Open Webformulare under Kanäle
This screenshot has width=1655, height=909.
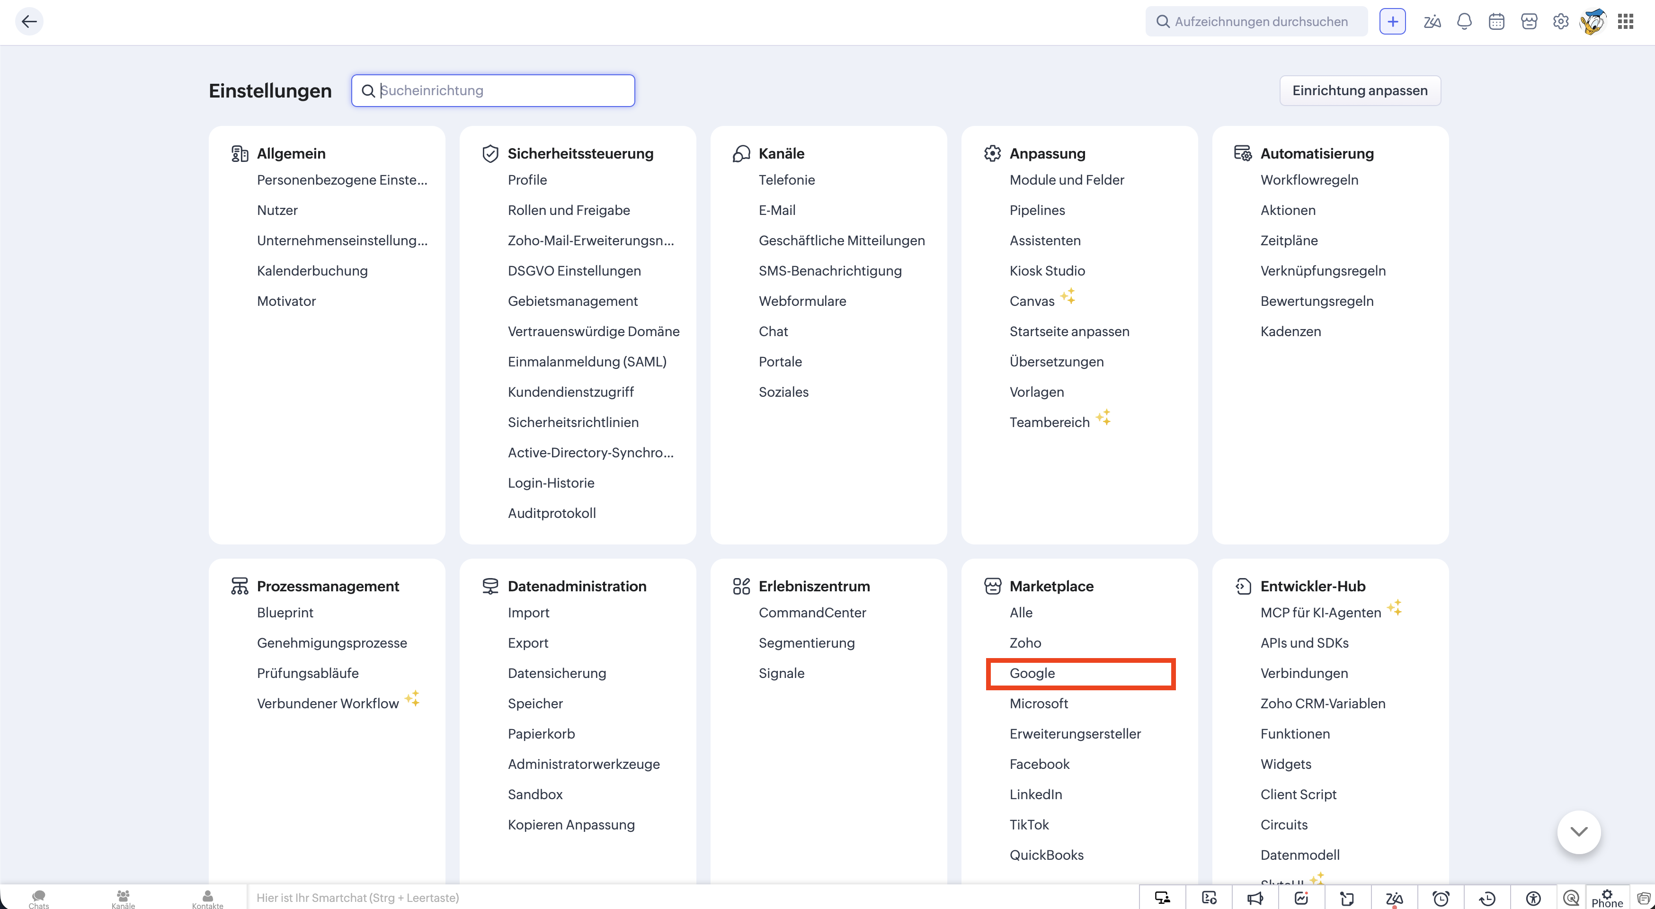pyautogui.click(x=802, y=301)
